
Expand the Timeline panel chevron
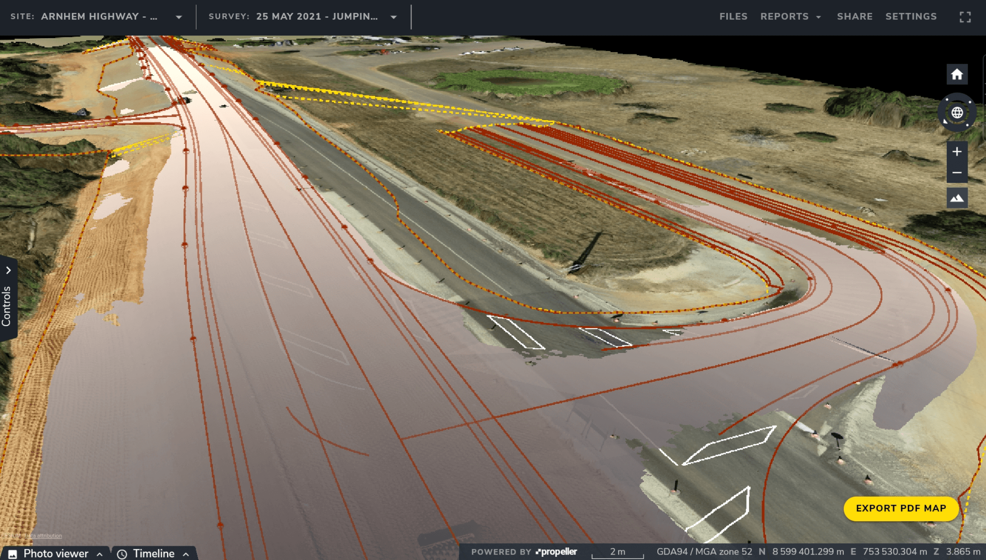186,554
